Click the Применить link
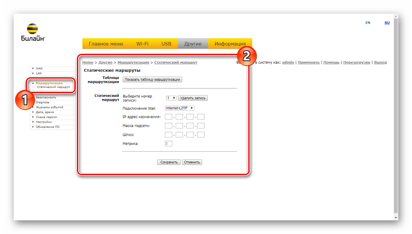The image size is (412, 234). [309, 62]
